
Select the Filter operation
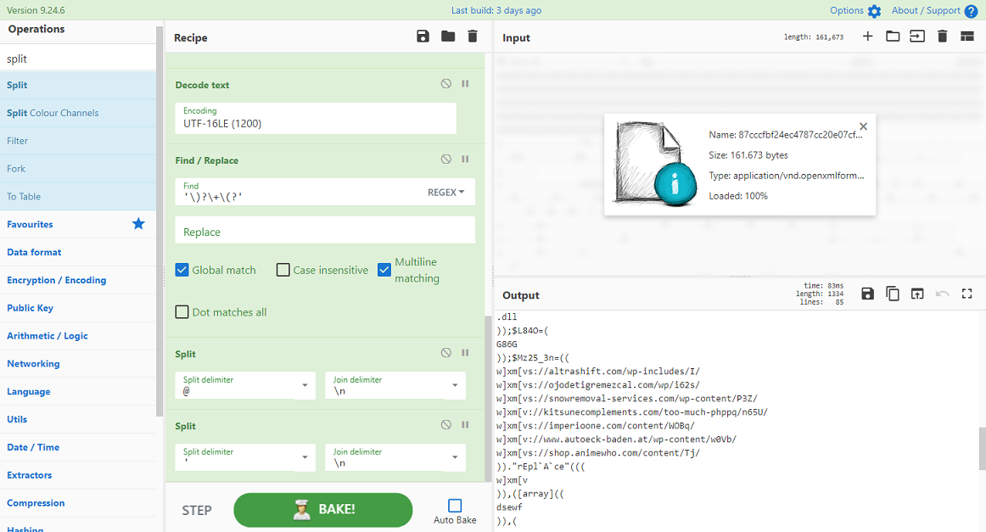pos(78,141)
